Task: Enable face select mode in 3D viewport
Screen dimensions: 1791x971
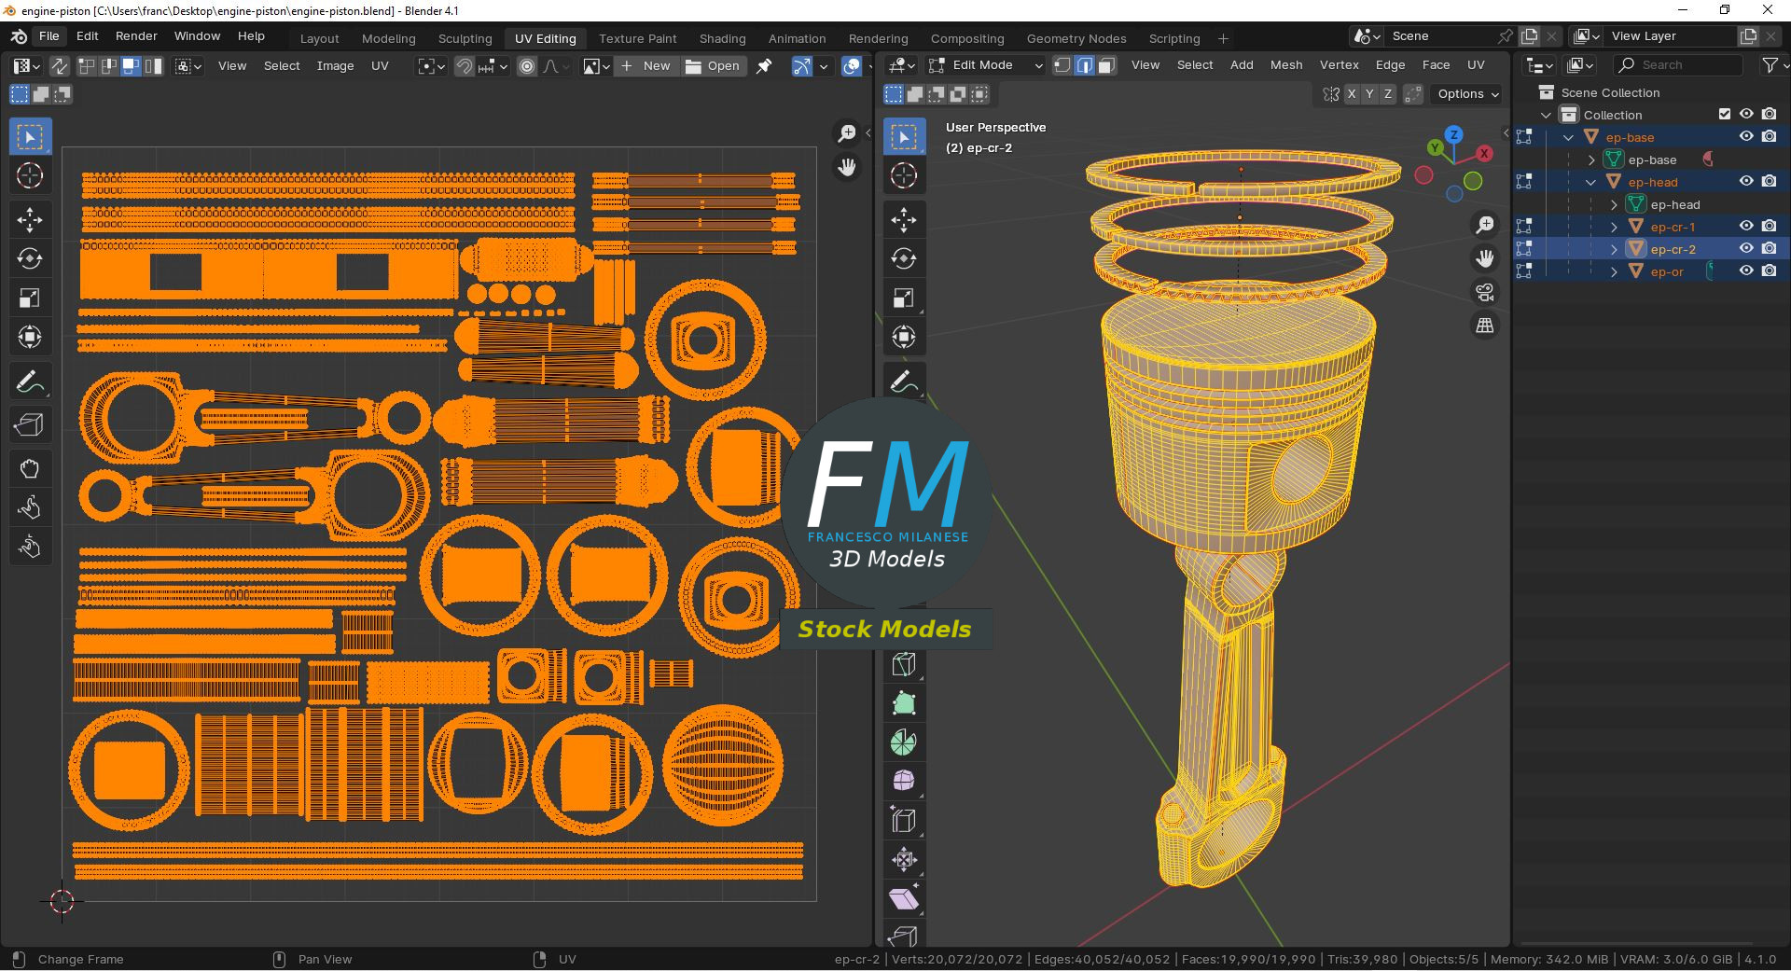Action: coord(1106,65)
